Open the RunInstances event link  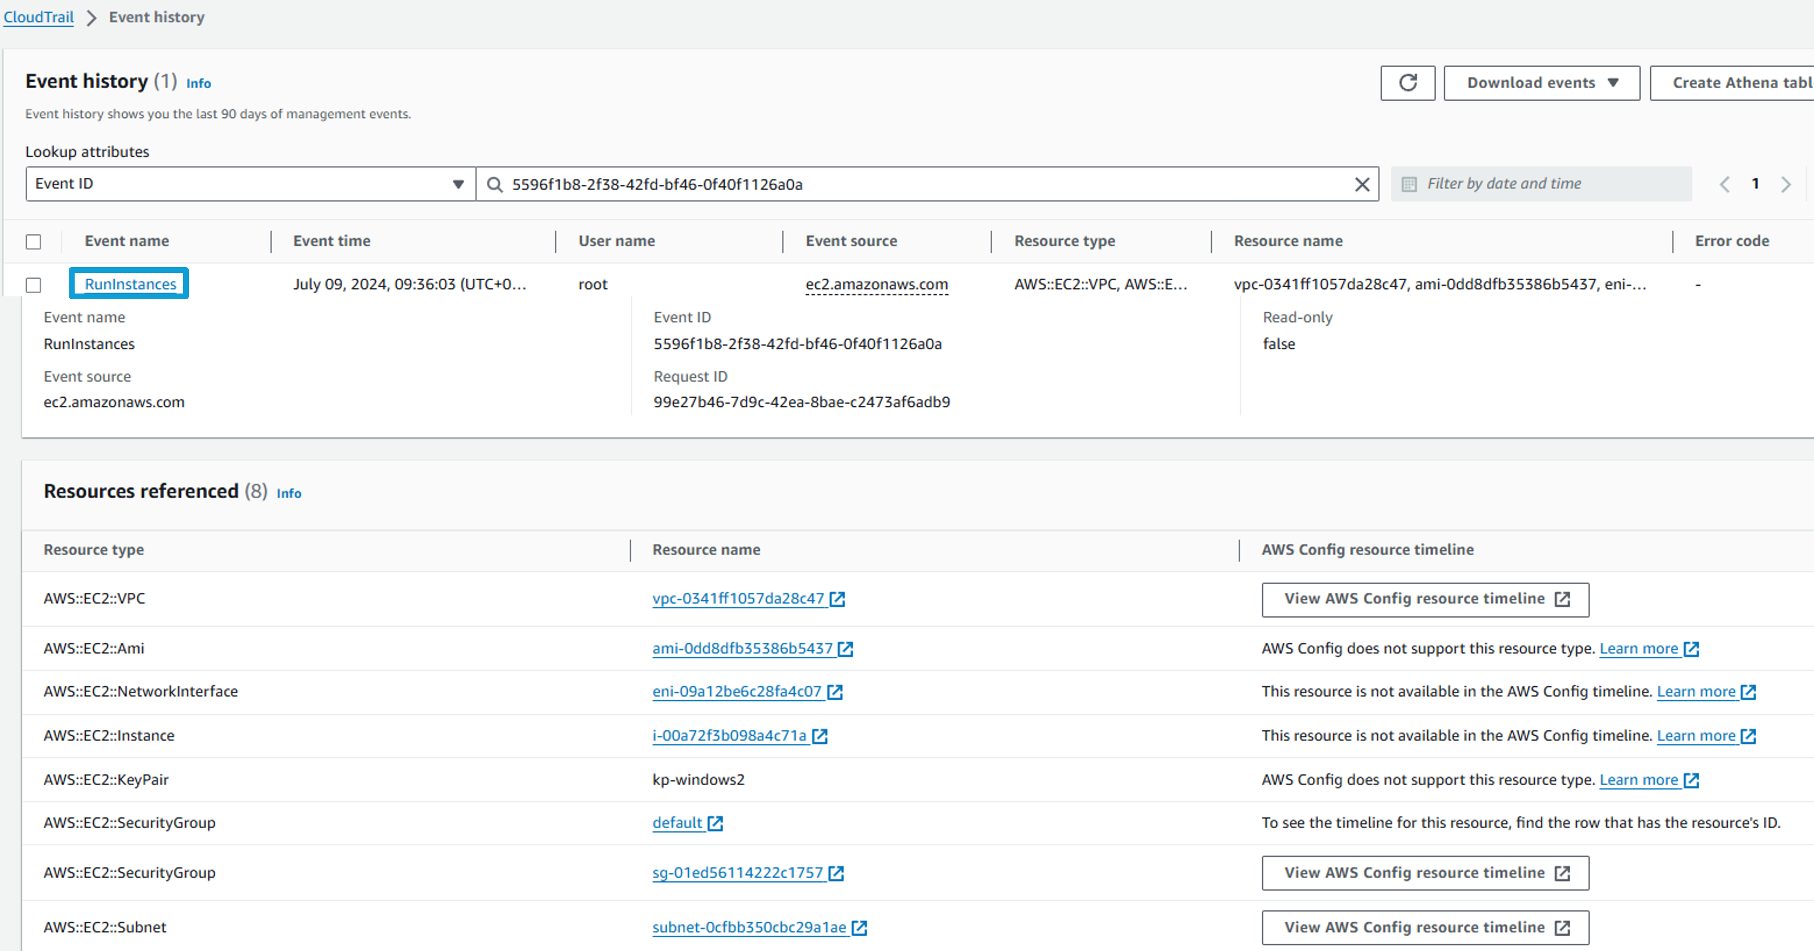130,284
